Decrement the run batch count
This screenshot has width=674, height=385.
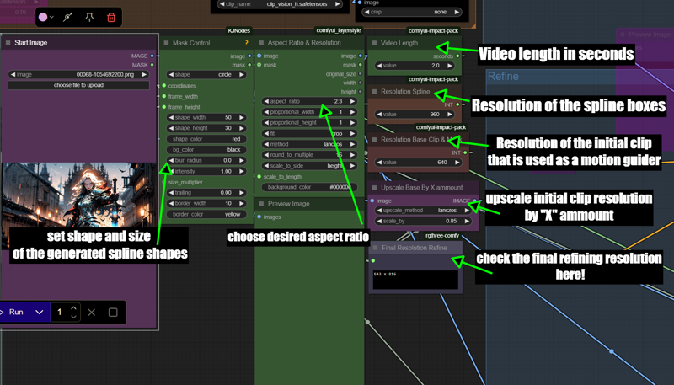(x=73, y=317)
